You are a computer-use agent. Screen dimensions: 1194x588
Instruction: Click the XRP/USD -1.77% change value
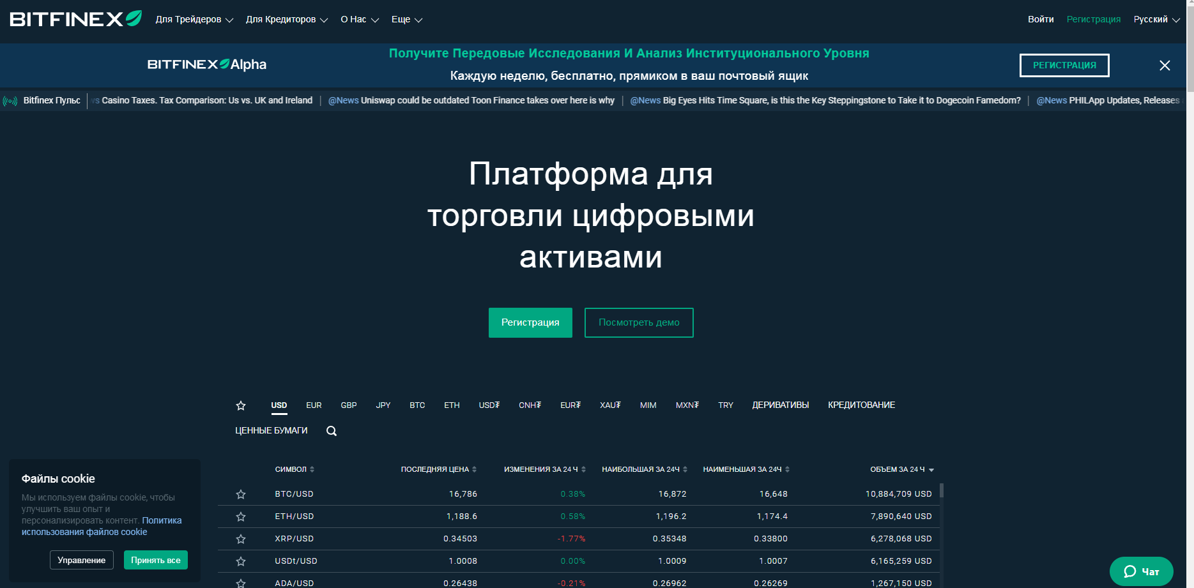571,539
